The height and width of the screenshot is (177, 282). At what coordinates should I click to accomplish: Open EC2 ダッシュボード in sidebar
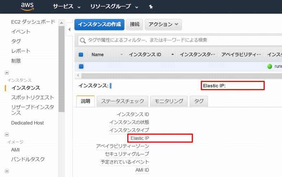coord(33,22)
